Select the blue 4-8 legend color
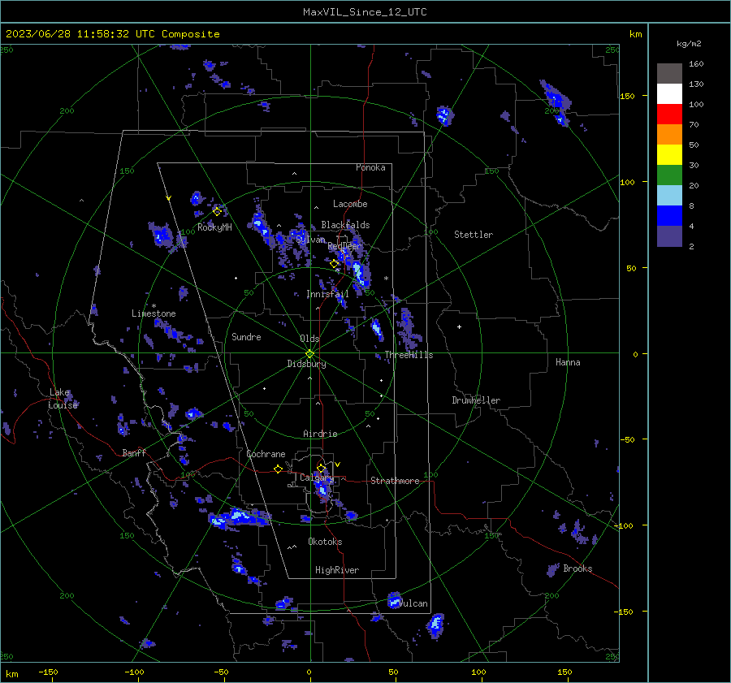The height and width of the screenshot is (683, 731). (669, 216)
